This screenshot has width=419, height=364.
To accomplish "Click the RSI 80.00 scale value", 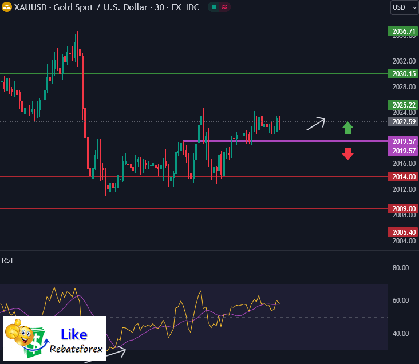I will coord(401,267).
